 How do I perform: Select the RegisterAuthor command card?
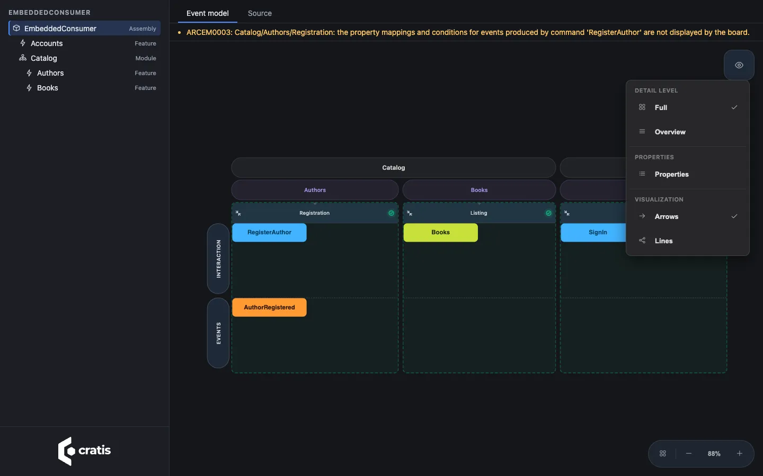[x=269, y=232]
